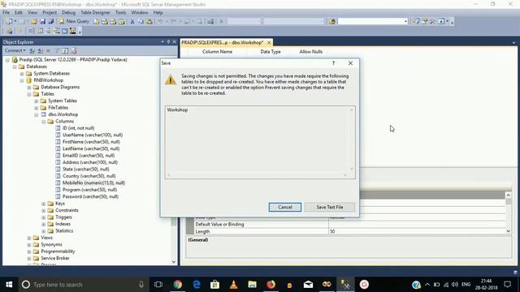Click the Copy icon in toolbar
This screenshot has height=292, width=520.
point(141,22)
